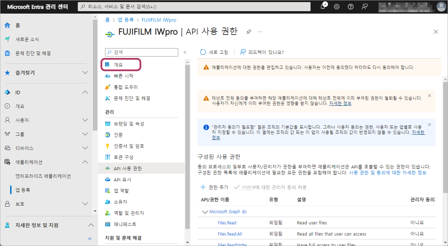The width and height of the screenshot is (448, 246).
Task: Collapse the left navigation with double chevron
Action: pos(90,239)
